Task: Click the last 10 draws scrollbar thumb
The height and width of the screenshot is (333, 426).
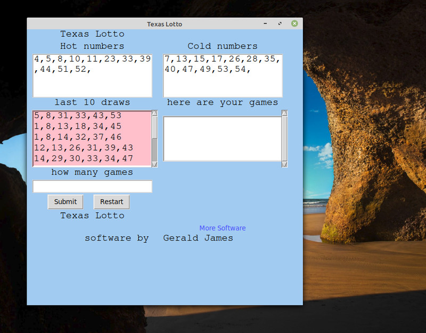Action: [154, 128]
